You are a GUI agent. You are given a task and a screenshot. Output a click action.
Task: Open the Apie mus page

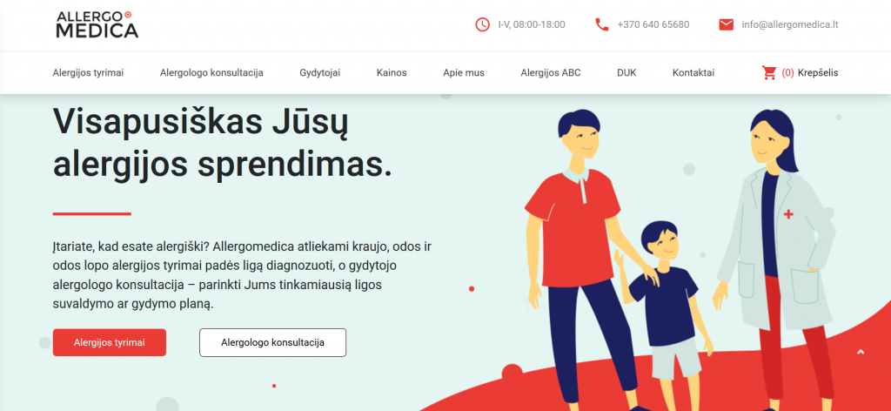[464, 73]
